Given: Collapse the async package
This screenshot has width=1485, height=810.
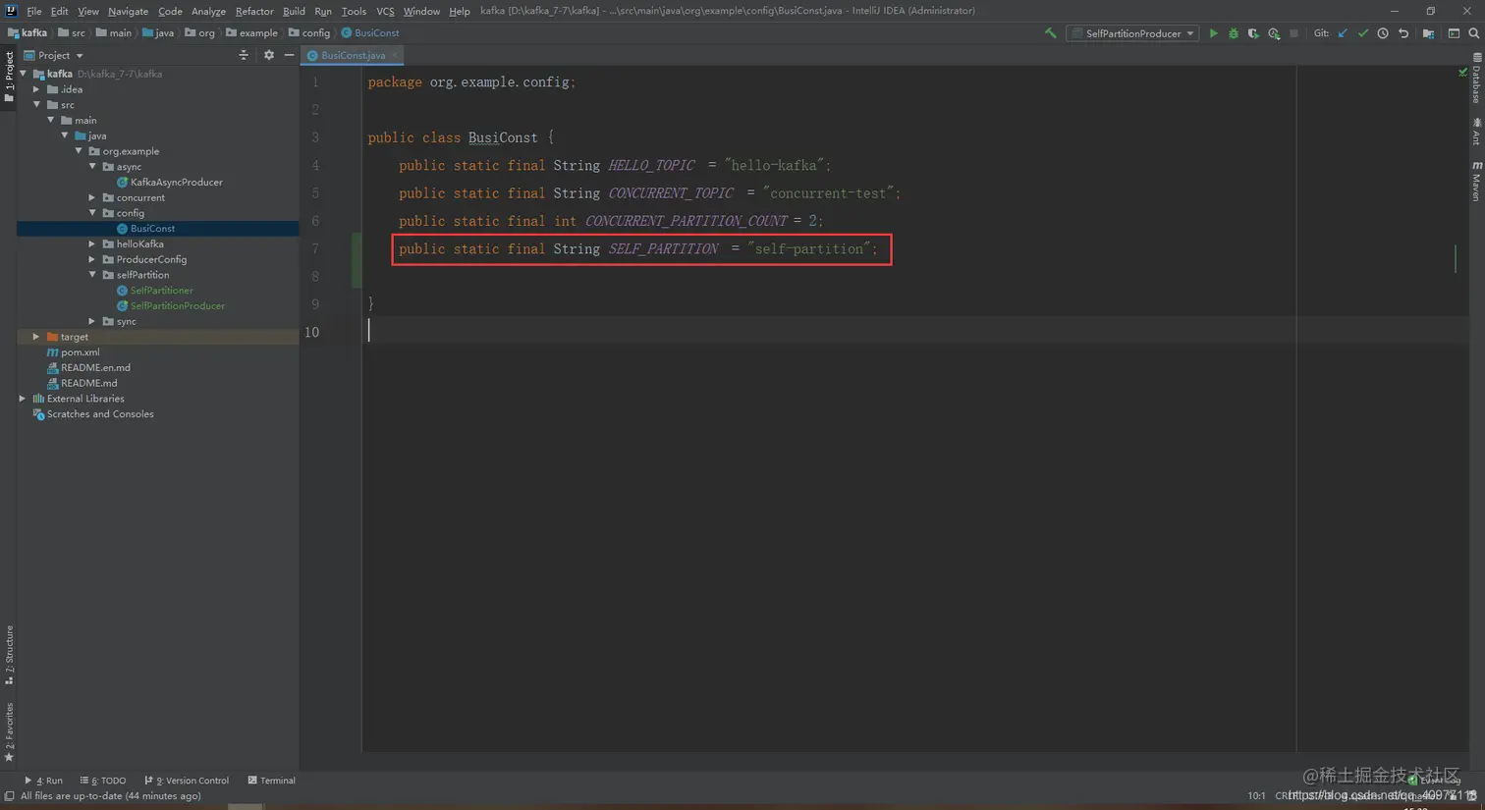Looking at the screenshot, I should pyautogui.click(x=92, y=167).
